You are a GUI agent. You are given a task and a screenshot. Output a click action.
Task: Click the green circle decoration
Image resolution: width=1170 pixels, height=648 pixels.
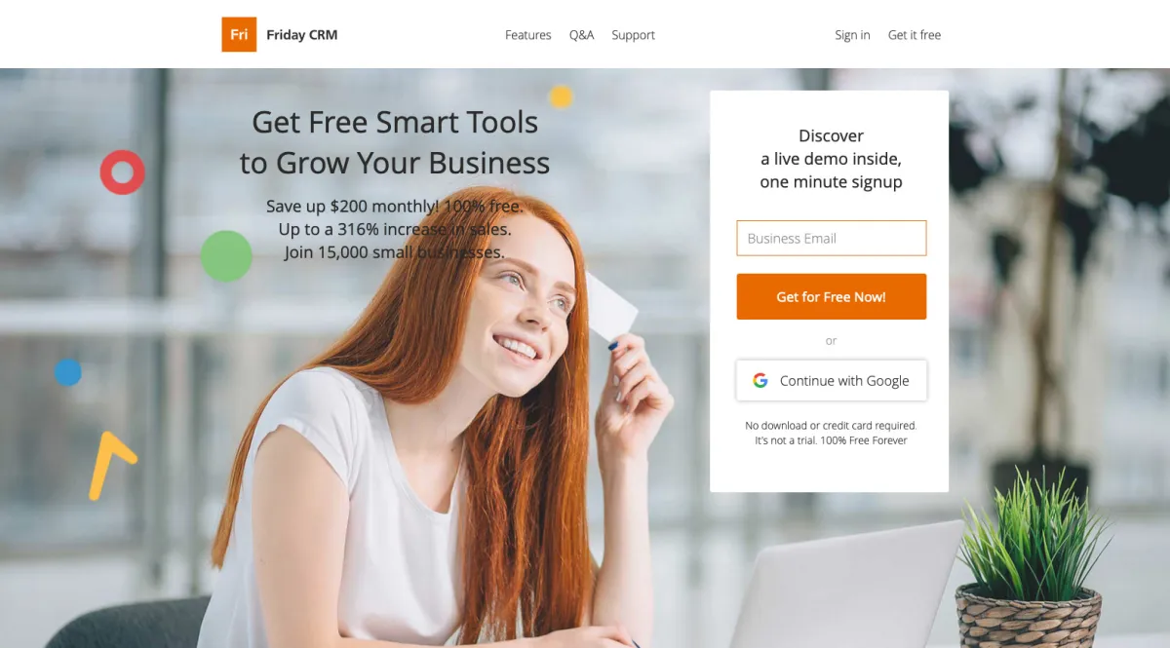(x=226, y=256)
